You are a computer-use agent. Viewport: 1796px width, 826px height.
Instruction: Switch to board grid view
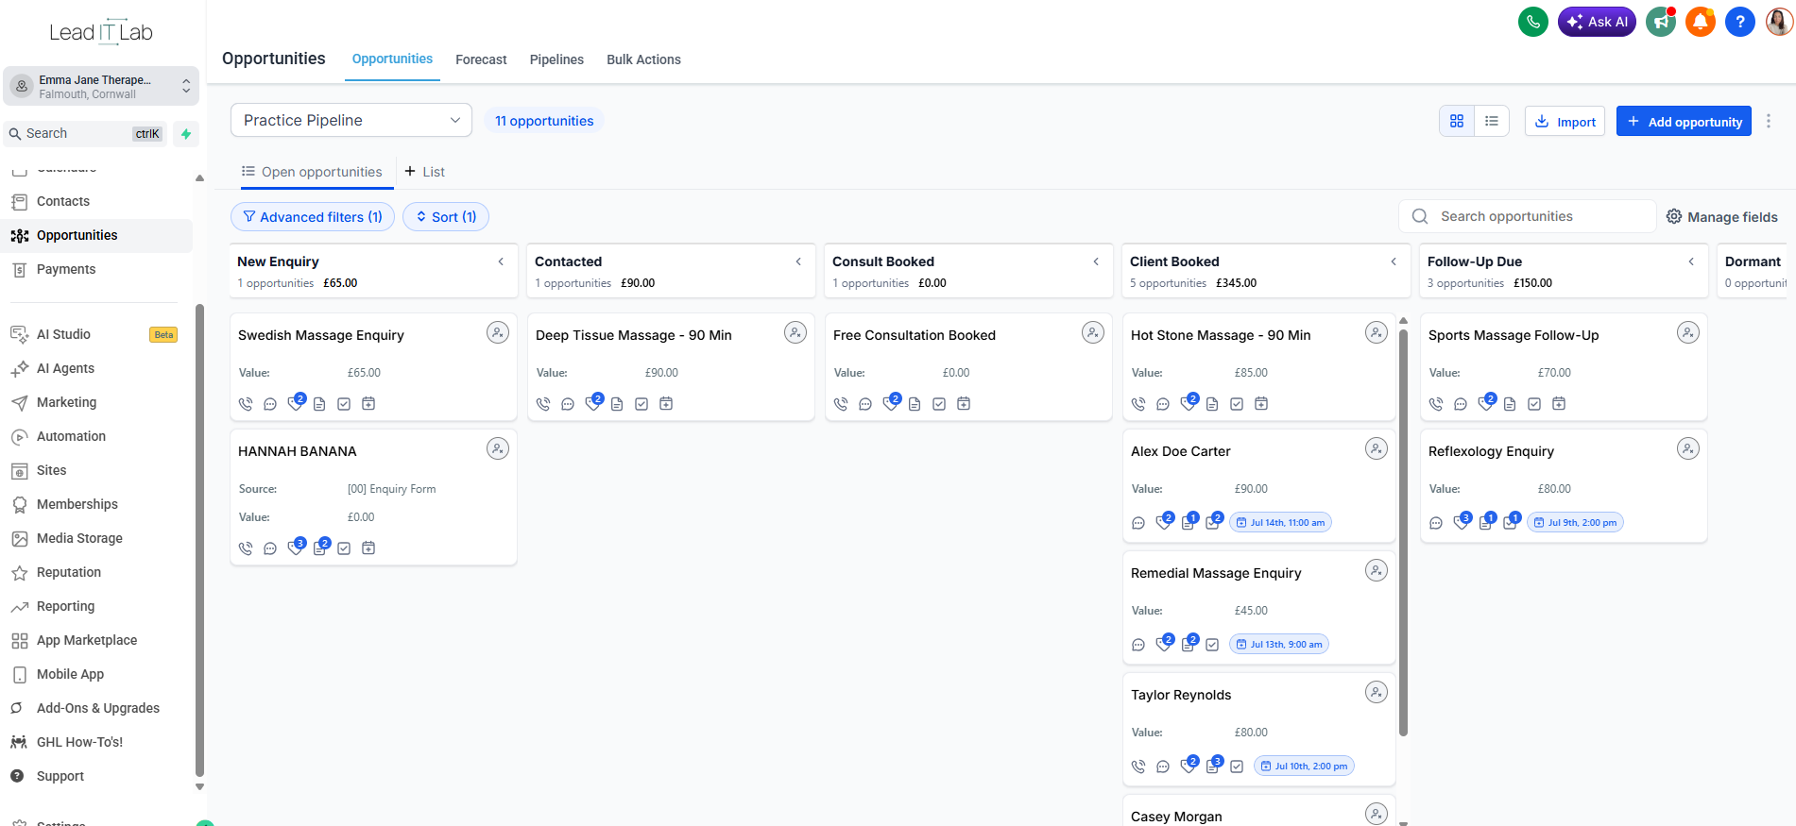[1457, 121]
